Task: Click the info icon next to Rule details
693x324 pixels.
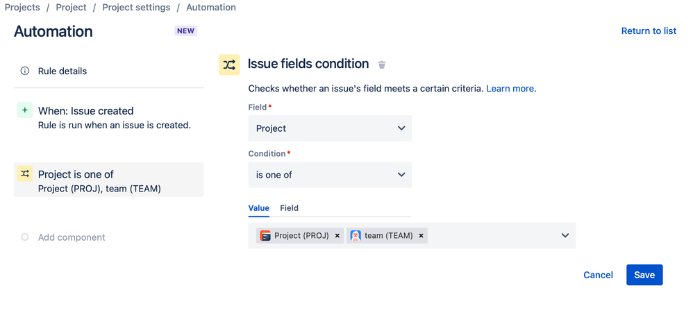Action: [25, 71]
